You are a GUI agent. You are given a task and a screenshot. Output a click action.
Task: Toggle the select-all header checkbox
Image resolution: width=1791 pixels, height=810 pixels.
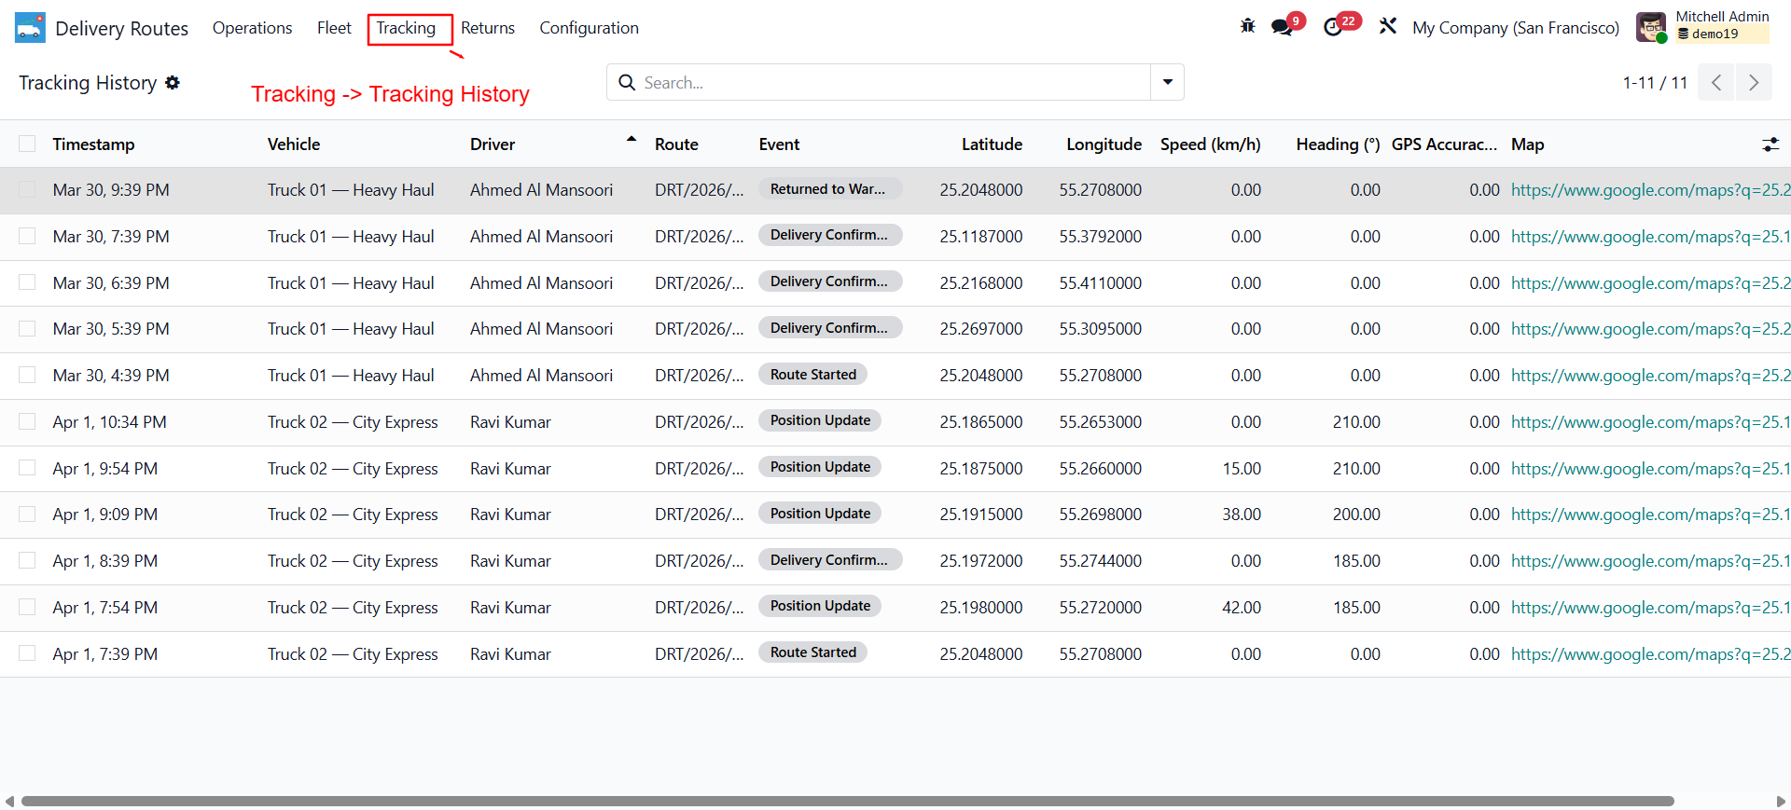[27, 144]
